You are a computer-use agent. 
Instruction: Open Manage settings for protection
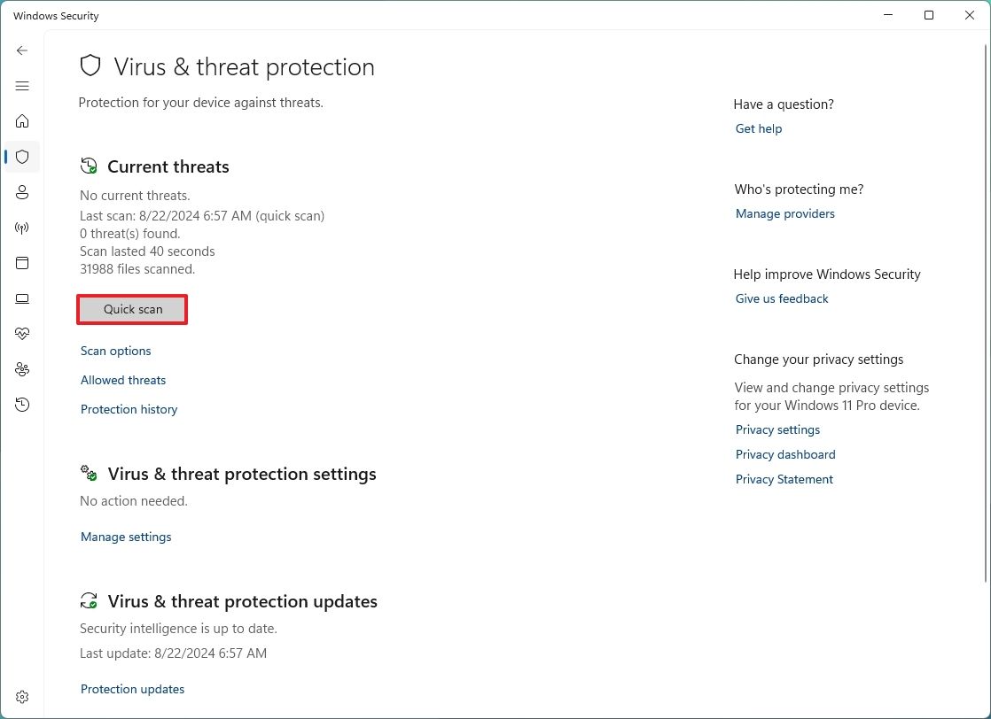(125, 537)
